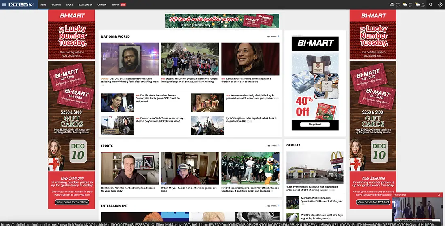Click See More for Nation & World

click(x=273, y=36)
